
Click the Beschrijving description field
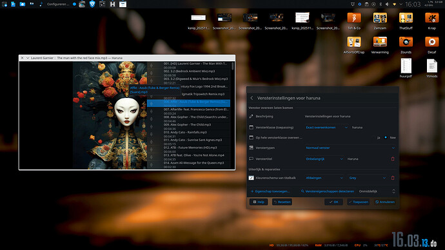[x=350, y=116]
